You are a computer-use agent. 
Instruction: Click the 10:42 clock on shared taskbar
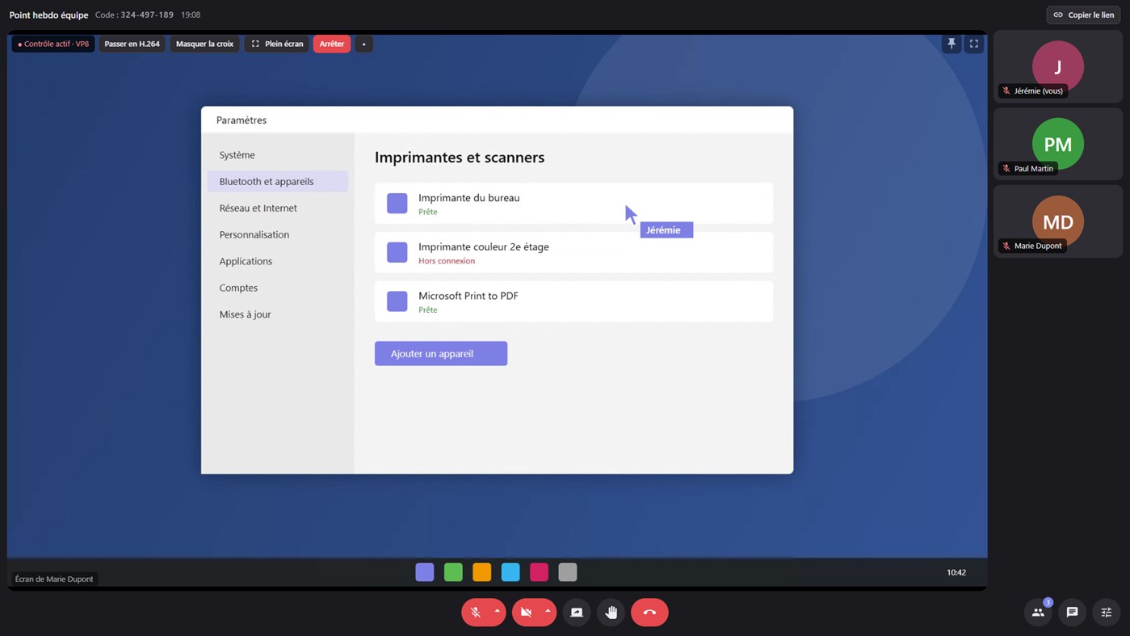pos(956,572)
